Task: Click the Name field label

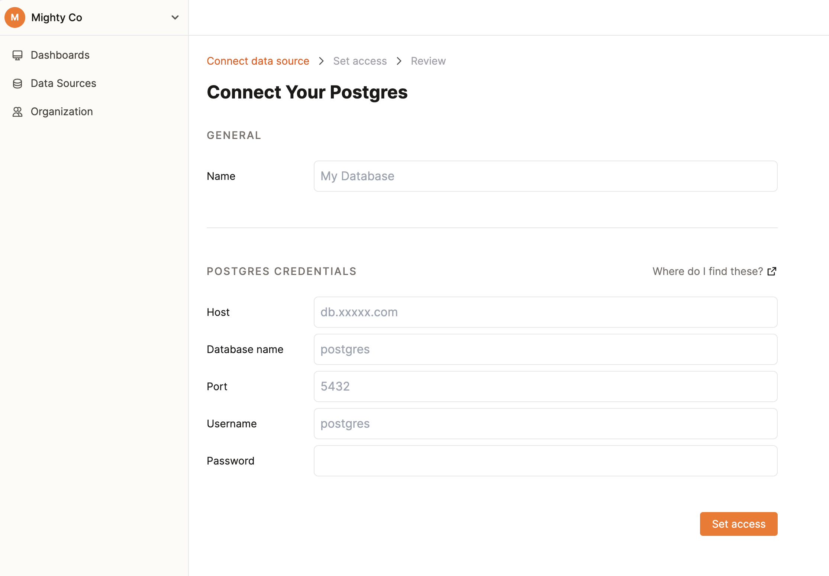Action: point(221,176)
